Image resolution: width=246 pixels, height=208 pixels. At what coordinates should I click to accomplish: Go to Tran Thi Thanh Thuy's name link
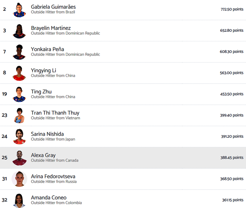click(55, 113)
